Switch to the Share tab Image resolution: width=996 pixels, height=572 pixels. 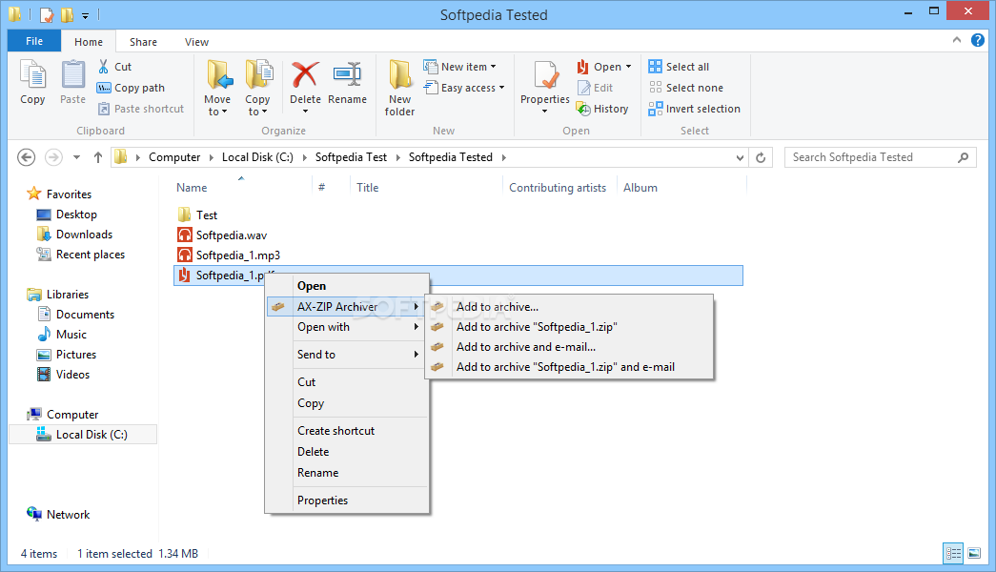click(143, 42)
